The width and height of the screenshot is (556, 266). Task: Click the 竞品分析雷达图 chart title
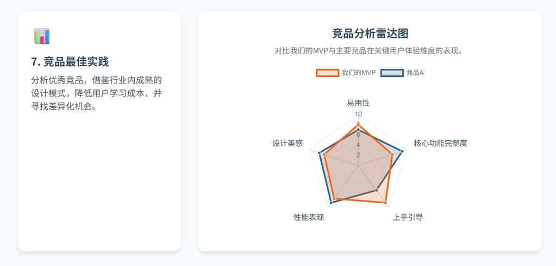[x=370, y=34]
